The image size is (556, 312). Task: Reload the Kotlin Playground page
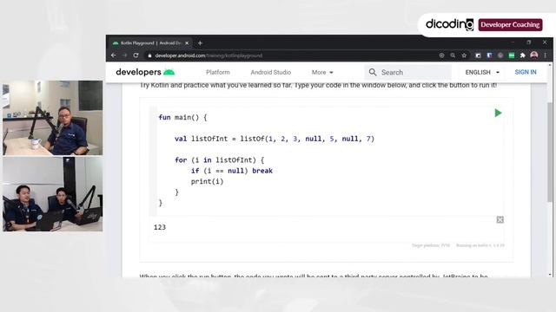click(136, 55)
